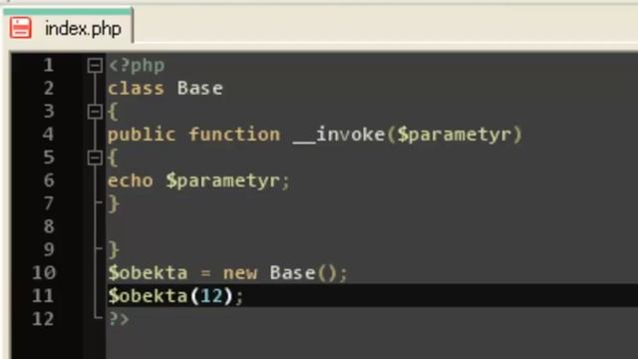Click the number 12 argument on line 11

click(211, 296)
